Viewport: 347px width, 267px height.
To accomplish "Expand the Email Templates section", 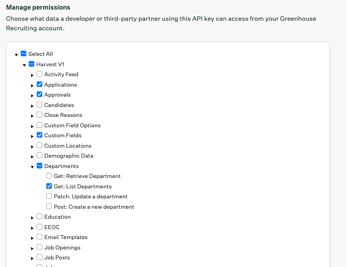I will pos(32,238).
